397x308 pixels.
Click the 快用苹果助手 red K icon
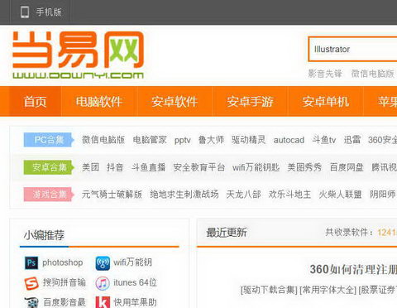(x=103, y=302)
